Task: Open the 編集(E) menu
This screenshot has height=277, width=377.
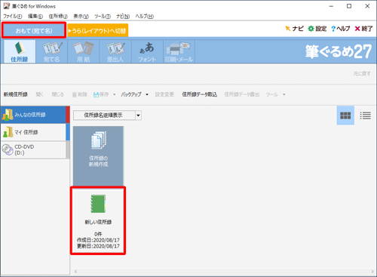Action: [x=35, y=17]
